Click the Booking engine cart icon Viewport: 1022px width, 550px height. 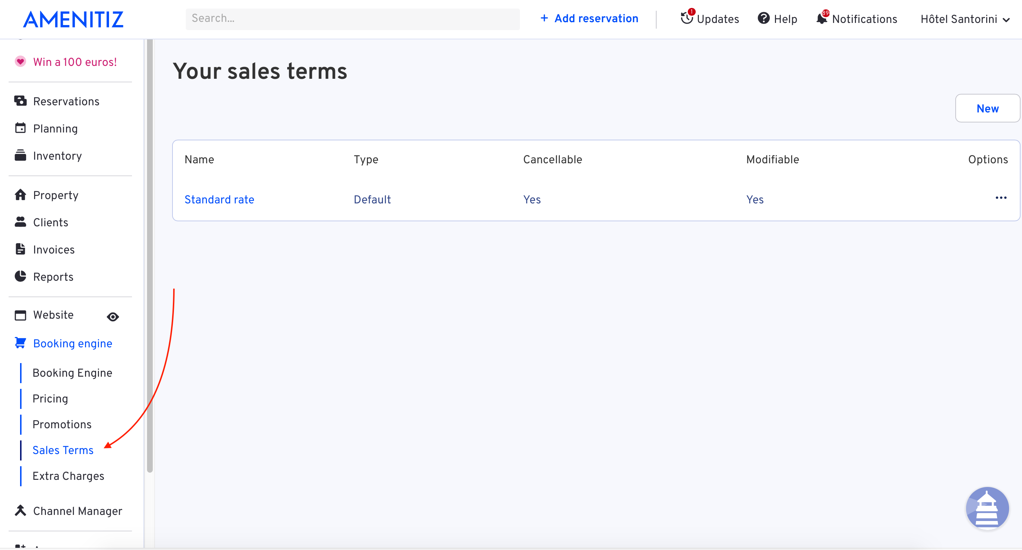20,343
